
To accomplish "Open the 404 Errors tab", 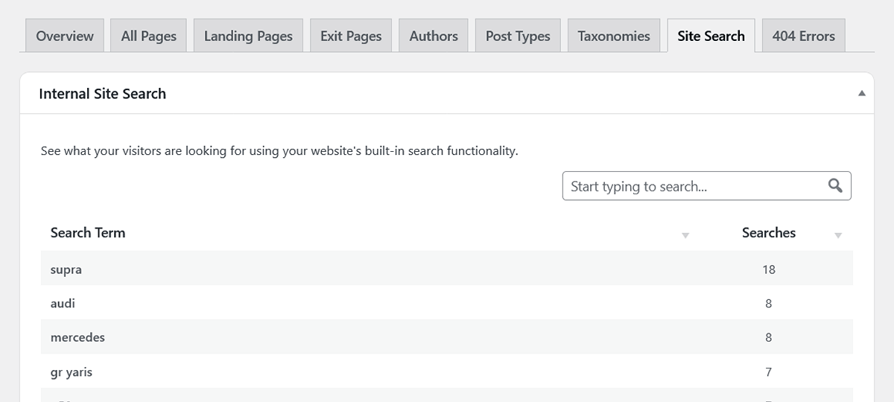I will 804,36.
